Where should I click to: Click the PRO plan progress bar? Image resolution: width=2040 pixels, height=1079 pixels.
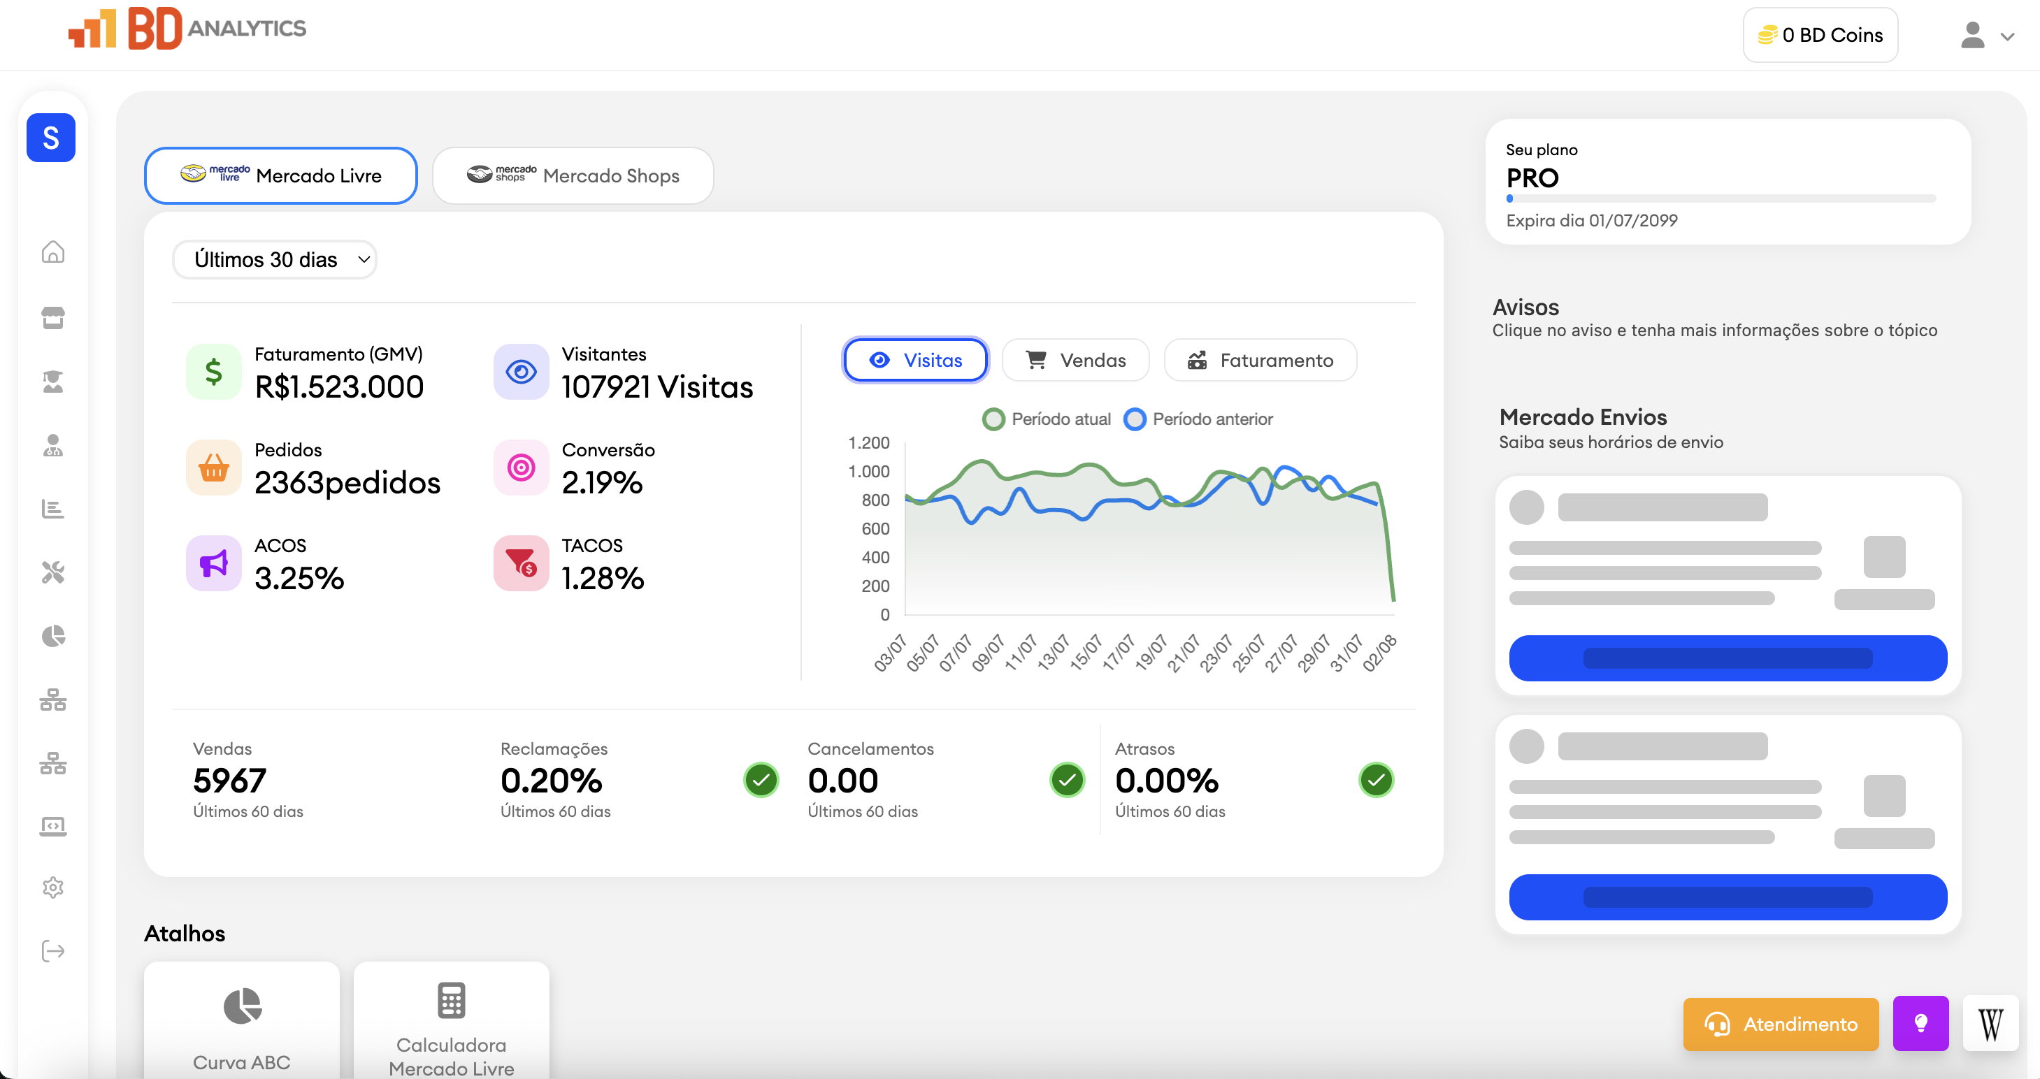(1720, 198)
